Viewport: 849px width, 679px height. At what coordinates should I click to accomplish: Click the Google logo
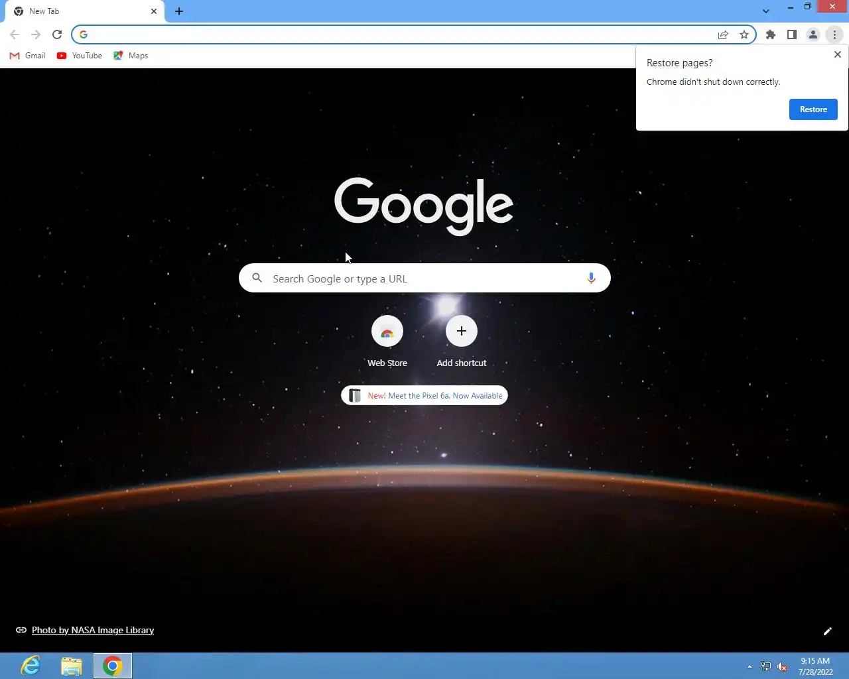click(424, 206)
